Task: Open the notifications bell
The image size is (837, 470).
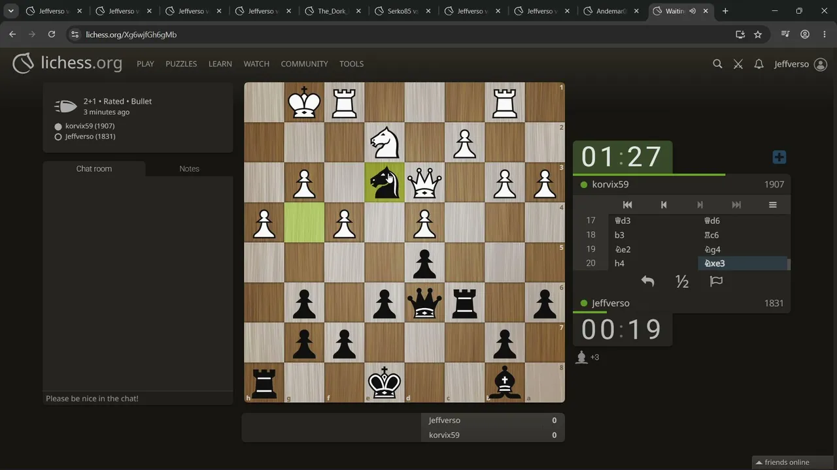Action: click(x=759, y=64)
